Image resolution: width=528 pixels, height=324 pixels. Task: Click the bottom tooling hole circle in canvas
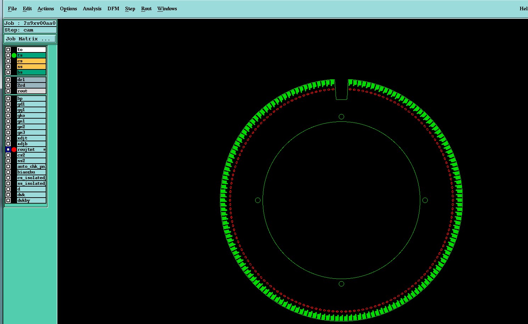(341, 284)
